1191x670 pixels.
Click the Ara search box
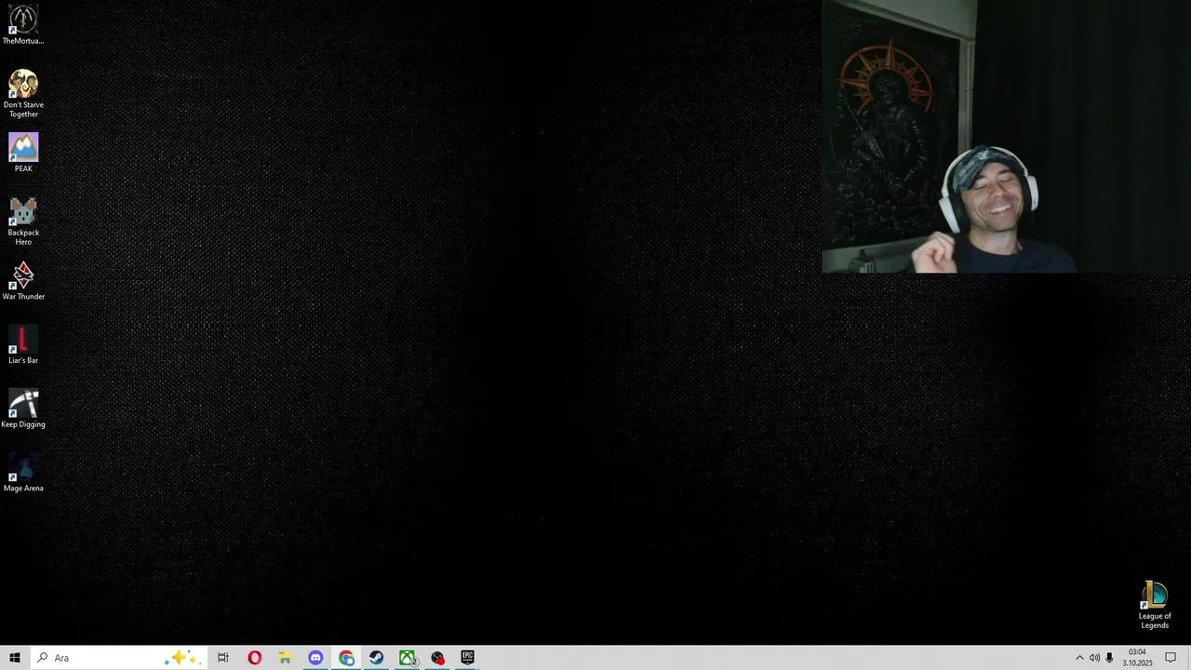coord(119,658)
